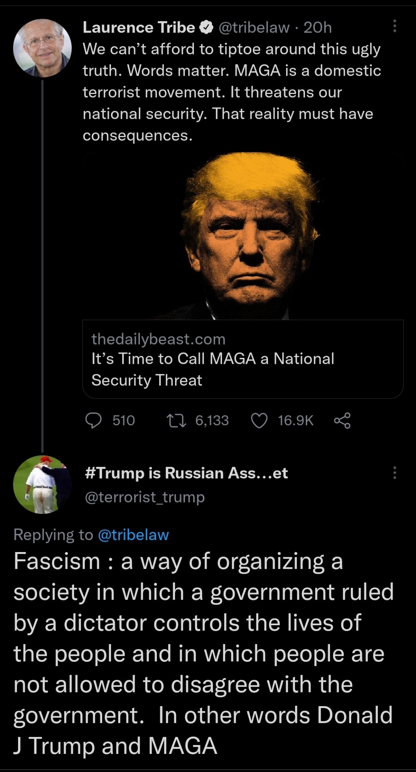
Task: Retweet Laurence Tribe's tweet
Action: pyautogui.click(x=176, y=421)
